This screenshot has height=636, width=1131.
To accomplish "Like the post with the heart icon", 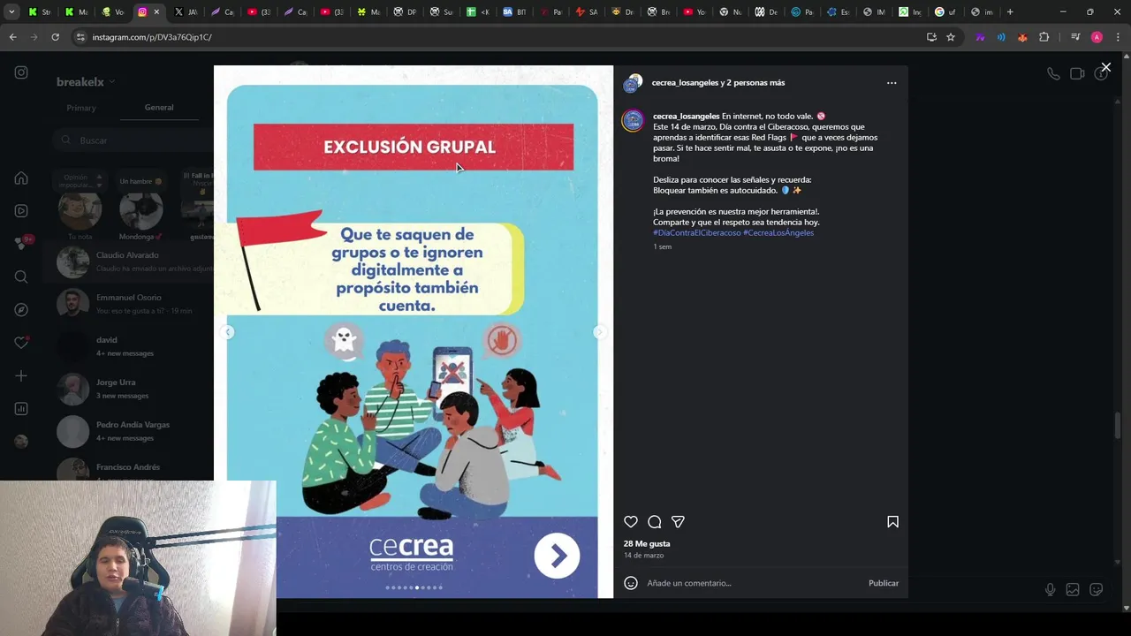I will tap(631, 522).
